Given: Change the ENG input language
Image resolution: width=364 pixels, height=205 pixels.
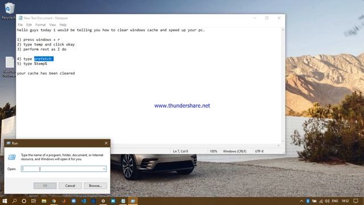Looking at the screenshot, I should tap(335, 201).
